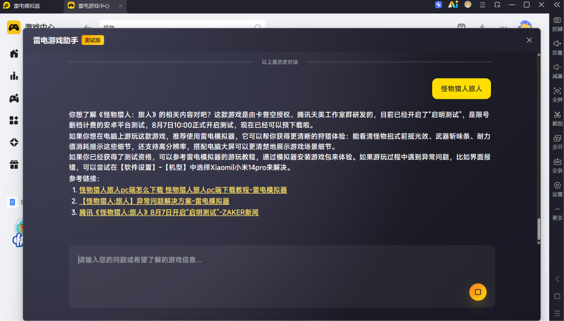Open the AI assistant icon in title bar
The height and width of the screenshot is (321, 564).
coord(453,5)
